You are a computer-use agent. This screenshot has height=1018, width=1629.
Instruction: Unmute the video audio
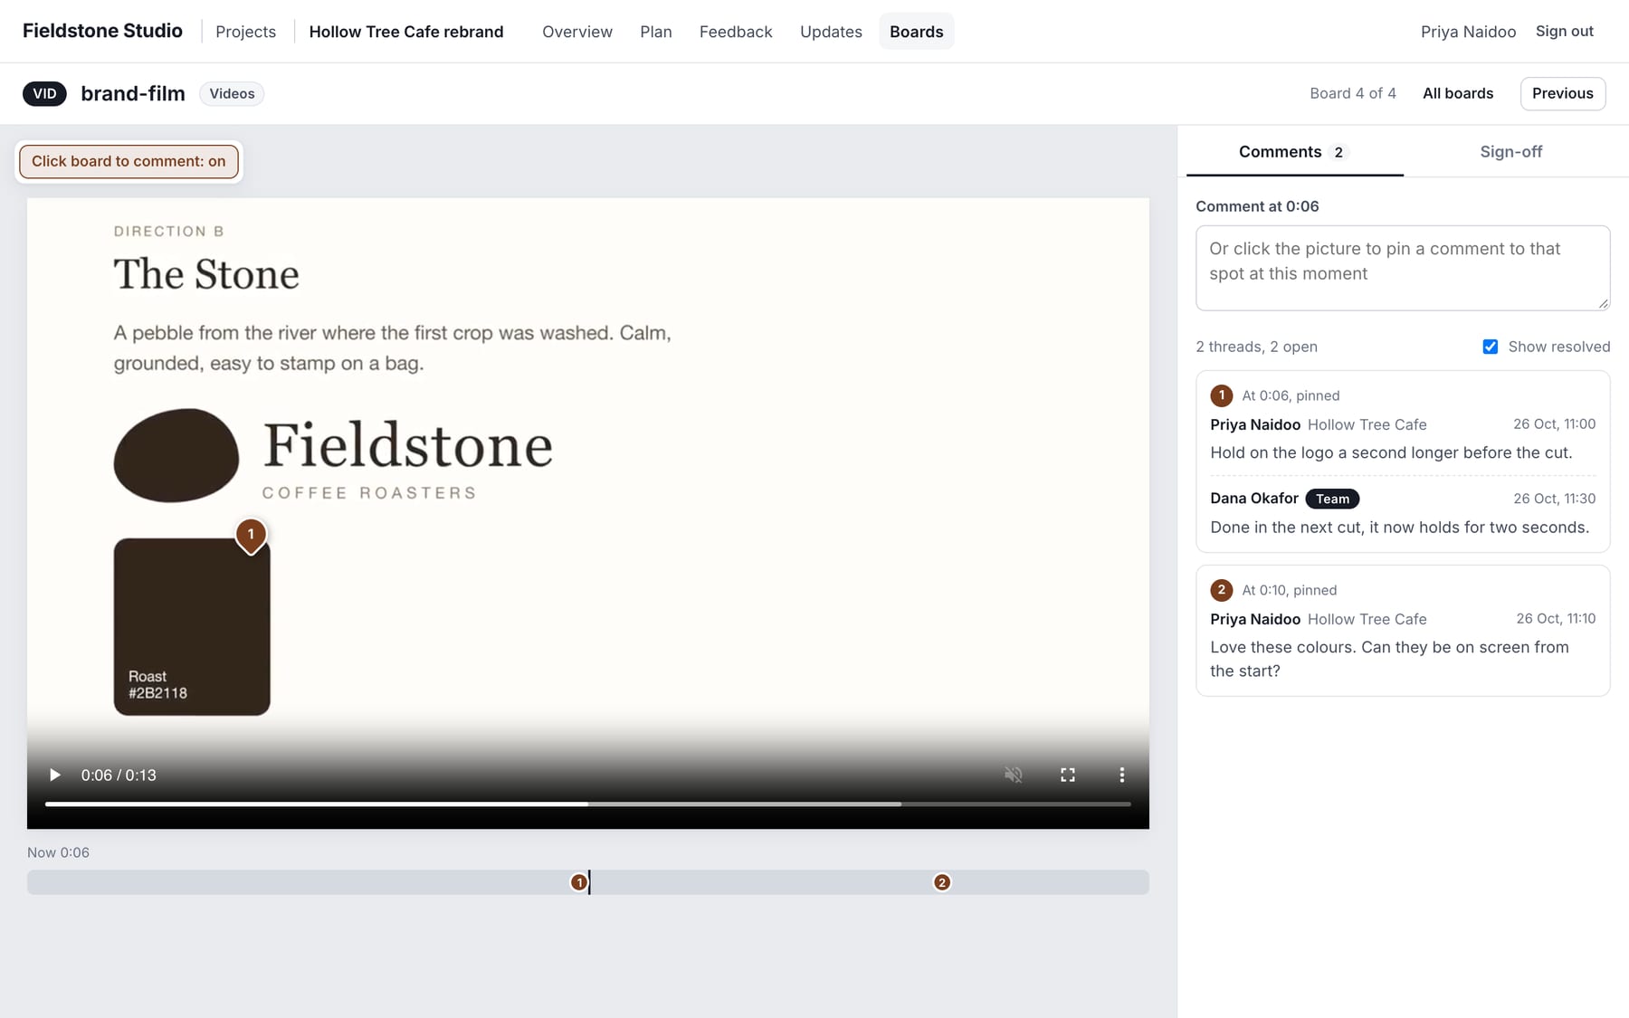[x=1014, y=775]
